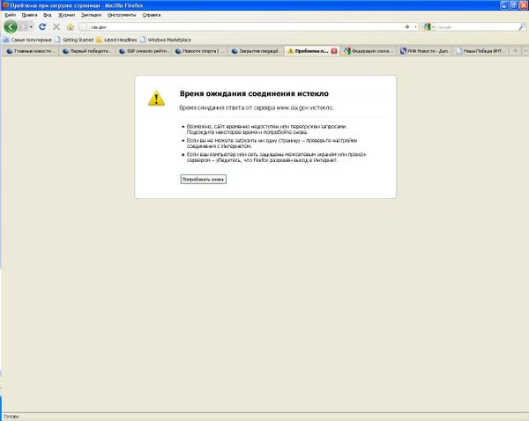
Task: Open the Инструменты menu
Action: [x=122, y=15]
